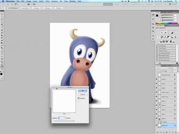Click the foreground color swatch in Color panel
Image resolution: width=179 pixels, height=134 pixels.
[x=157, y=16]
